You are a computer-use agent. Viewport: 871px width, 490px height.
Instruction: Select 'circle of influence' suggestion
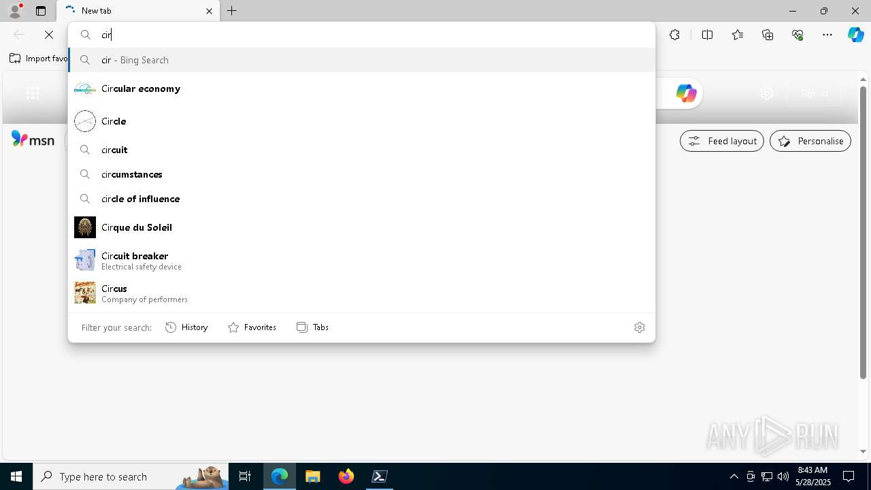tap(361, 199)
